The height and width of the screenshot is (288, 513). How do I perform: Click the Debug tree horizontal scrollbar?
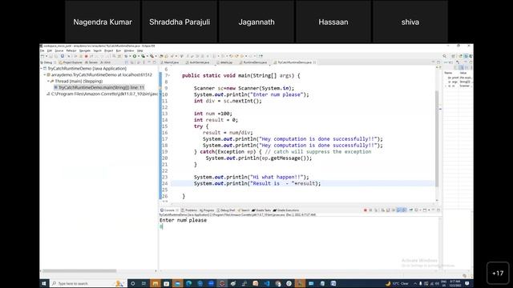coord(79,270)
